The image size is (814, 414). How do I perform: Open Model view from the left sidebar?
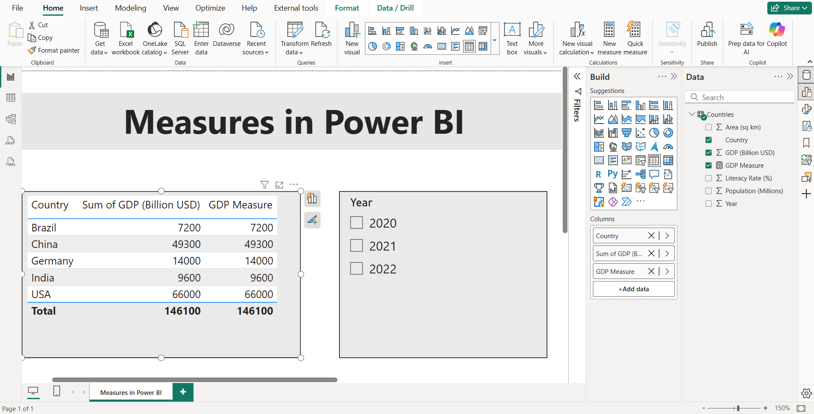(10, 119)
